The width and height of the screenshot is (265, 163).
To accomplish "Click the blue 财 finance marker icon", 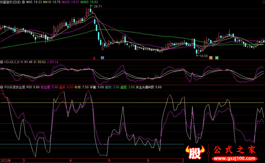I will [x=102, y=58].
